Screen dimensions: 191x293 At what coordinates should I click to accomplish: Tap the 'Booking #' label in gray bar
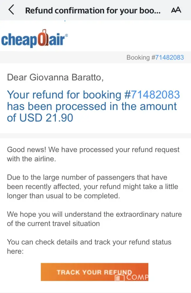[138, 57]
